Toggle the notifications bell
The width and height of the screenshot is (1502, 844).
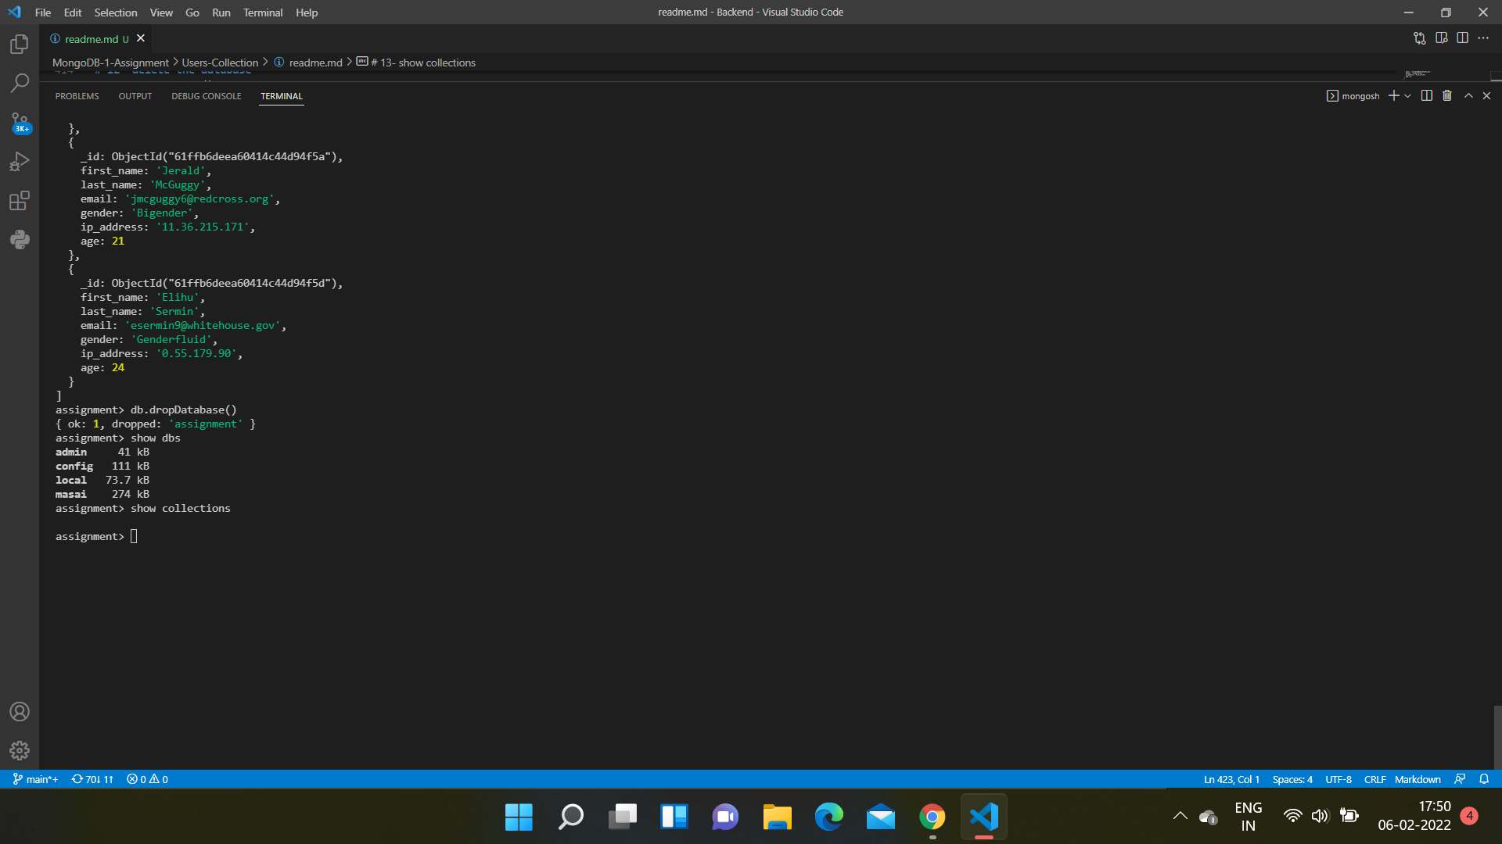click(x=1485, y=779)
